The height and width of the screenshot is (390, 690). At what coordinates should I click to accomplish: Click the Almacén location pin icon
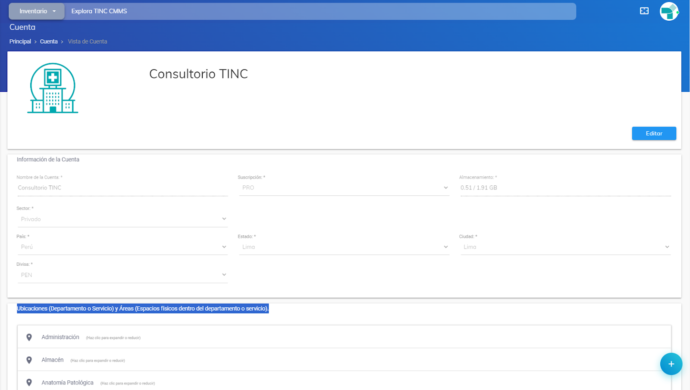coord(29,360)
